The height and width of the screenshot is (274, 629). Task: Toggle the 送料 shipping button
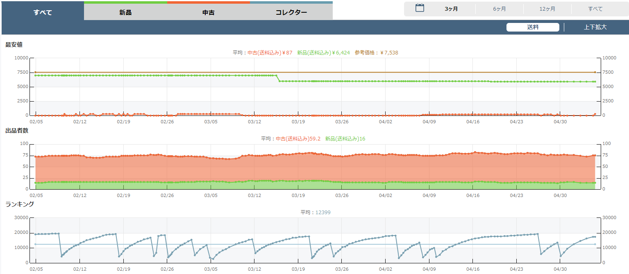(x=532, y=27)
